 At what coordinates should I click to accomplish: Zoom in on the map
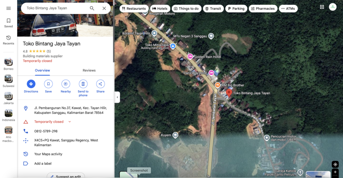[335, 172]
